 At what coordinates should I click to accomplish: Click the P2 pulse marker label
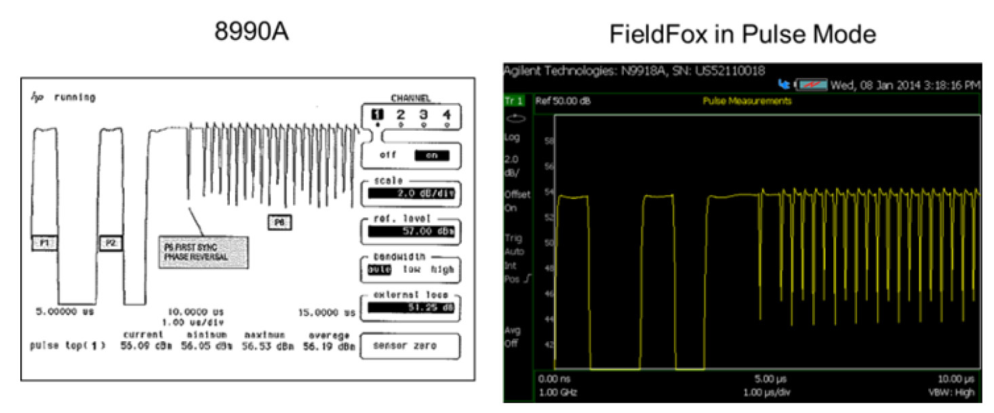(x=110, y=243)
